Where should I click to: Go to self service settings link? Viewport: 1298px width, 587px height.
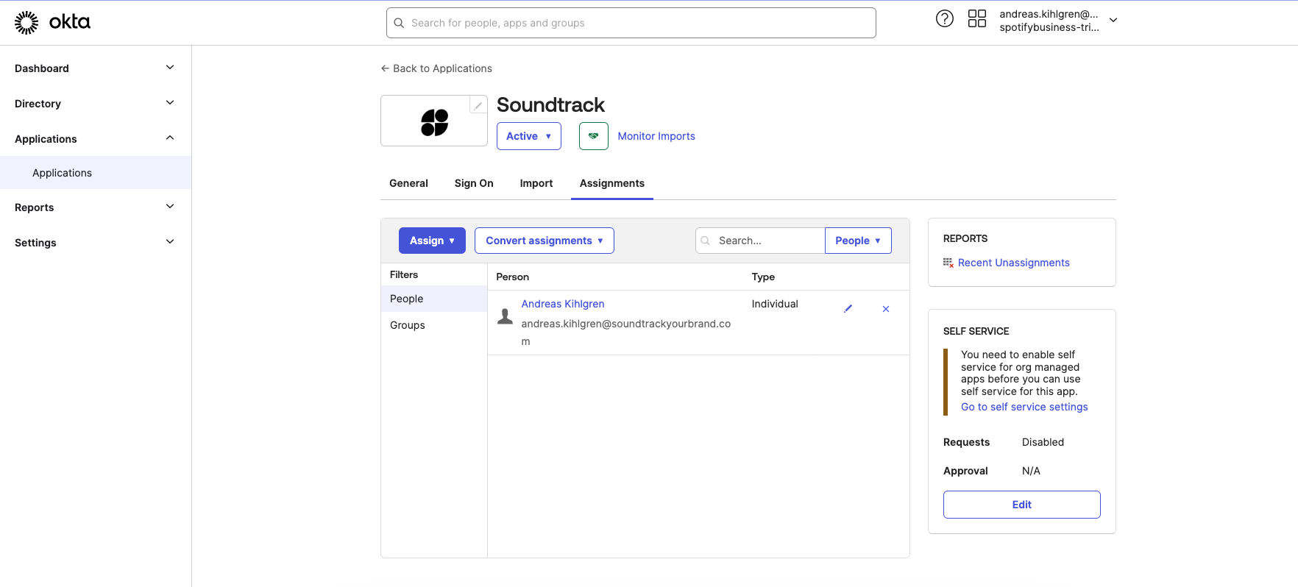tap(1024, 407)
